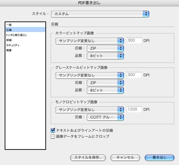Click the キャンセル button
The width and height of the screenshot is (179, 165).
[x=125, y=158]
